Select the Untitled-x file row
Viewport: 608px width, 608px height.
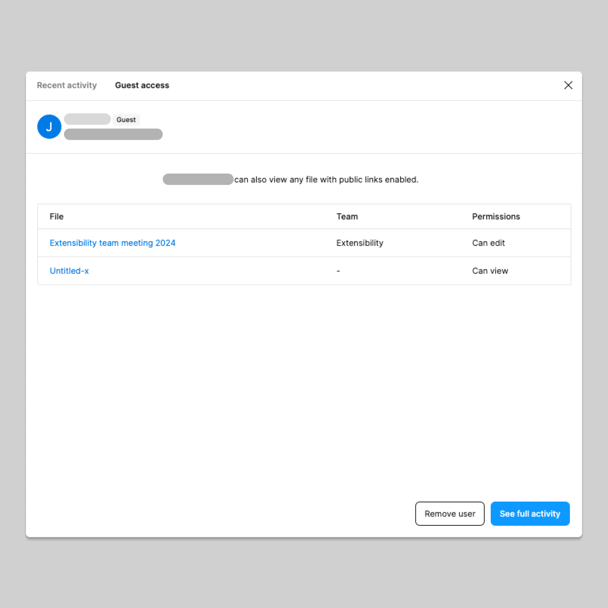coord(304,271)
